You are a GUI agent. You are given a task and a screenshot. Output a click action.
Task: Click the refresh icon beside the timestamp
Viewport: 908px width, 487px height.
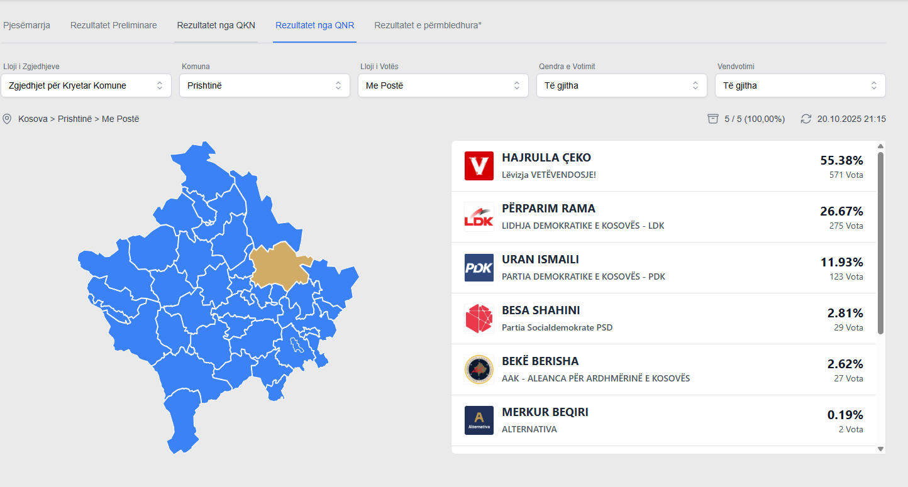point(806,119)
